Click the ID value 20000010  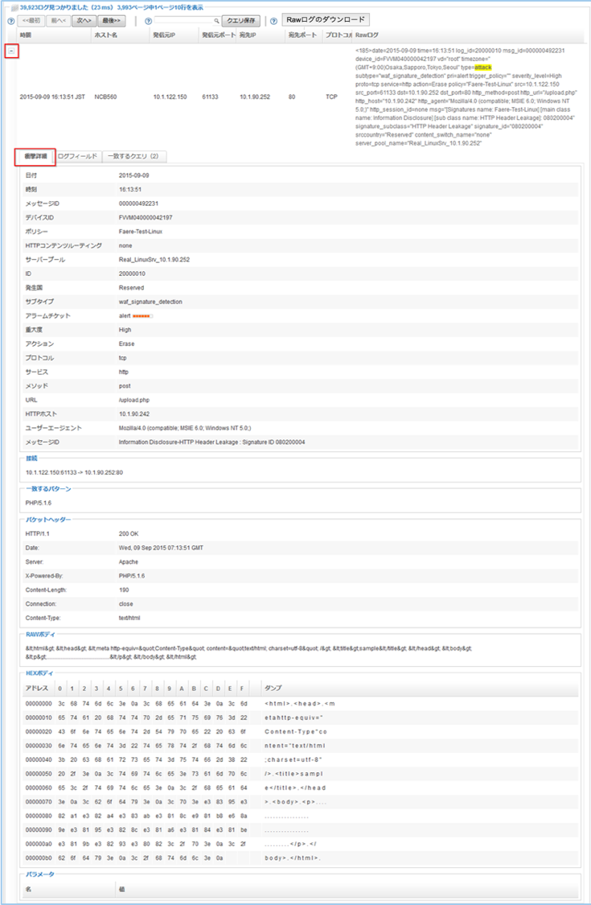[x=132, y=274]
